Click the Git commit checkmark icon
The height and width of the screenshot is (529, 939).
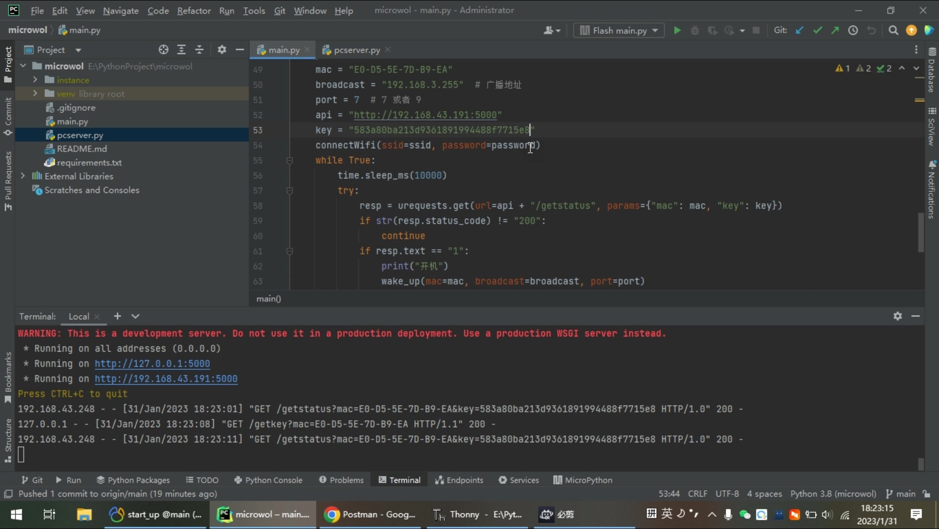(x=817, y=30)
